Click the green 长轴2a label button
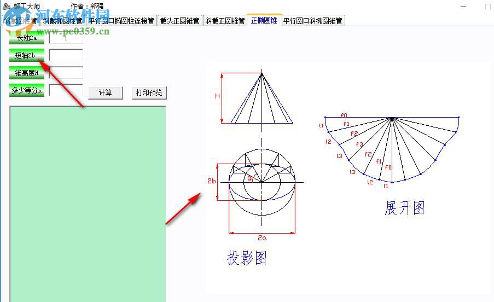 point(27,38)
